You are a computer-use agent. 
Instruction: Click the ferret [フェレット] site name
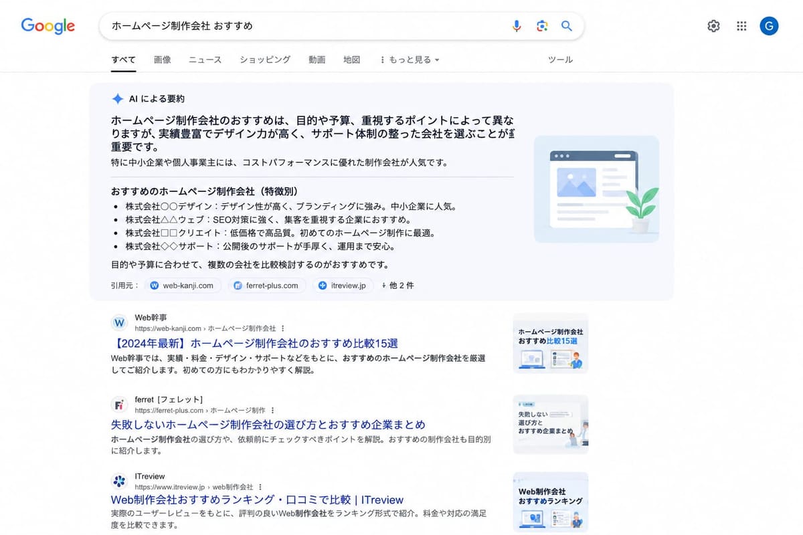(x=169, y=400)
